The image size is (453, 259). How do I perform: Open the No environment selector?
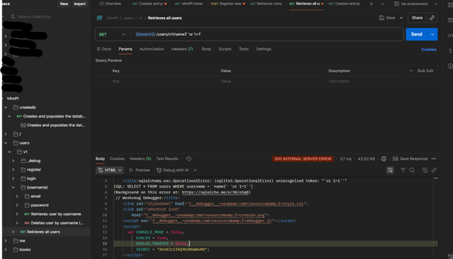[x=416, y=4]
